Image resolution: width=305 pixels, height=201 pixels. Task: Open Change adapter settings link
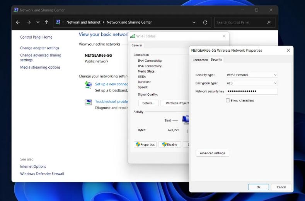coord(39,48)
